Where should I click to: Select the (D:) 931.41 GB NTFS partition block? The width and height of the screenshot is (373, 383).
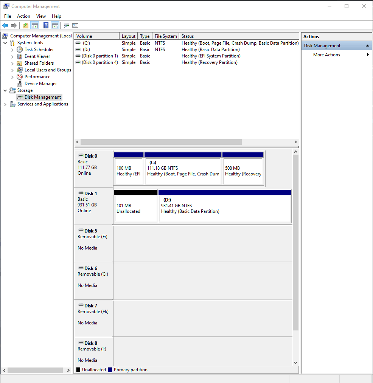[225, 206]
